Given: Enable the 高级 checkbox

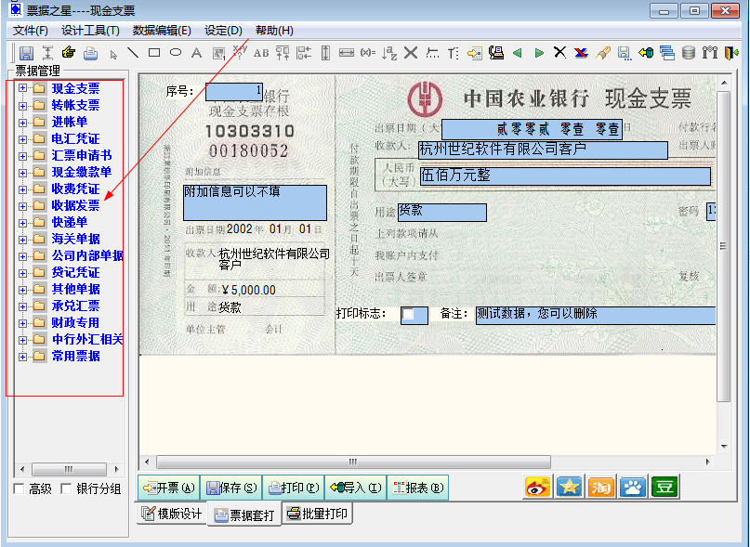Looking at the screenshot, I should tap(20, 488).
